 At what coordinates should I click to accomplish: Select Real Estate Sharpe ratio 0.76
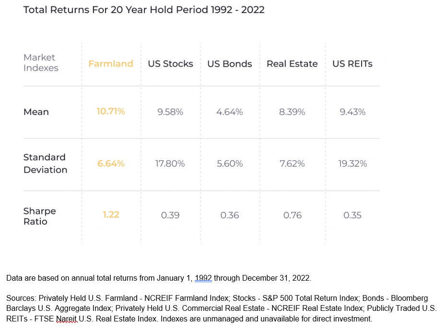coord(293,215)
